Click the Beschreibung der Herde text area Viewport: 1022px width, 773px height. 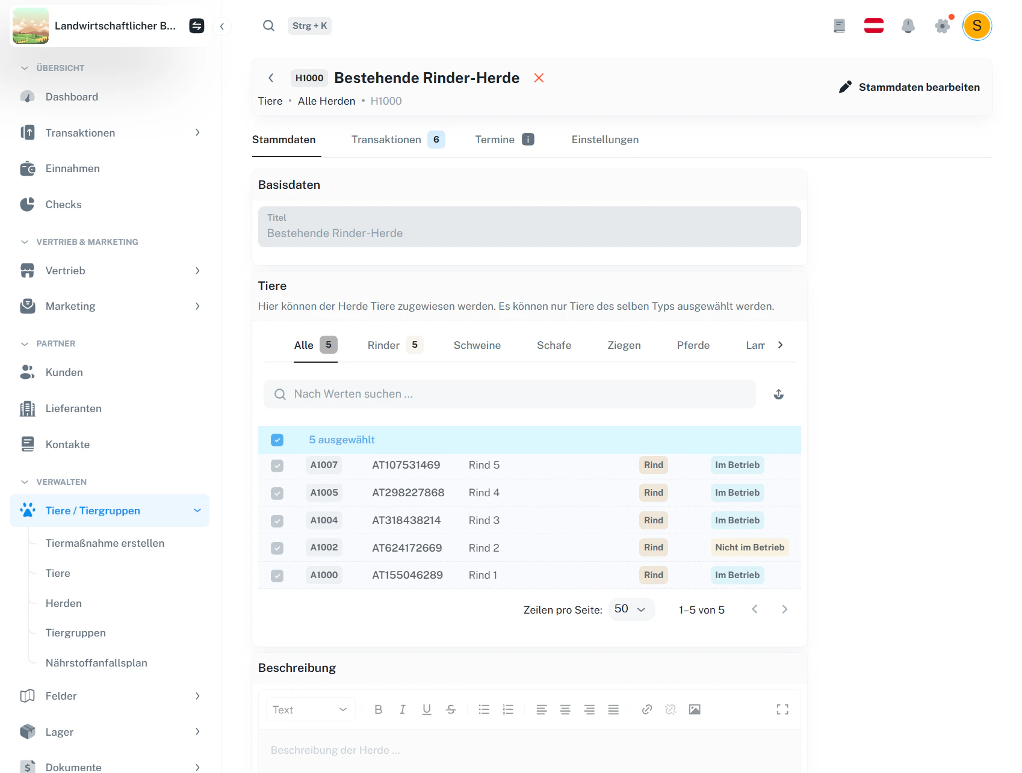(x=529, y=750)
